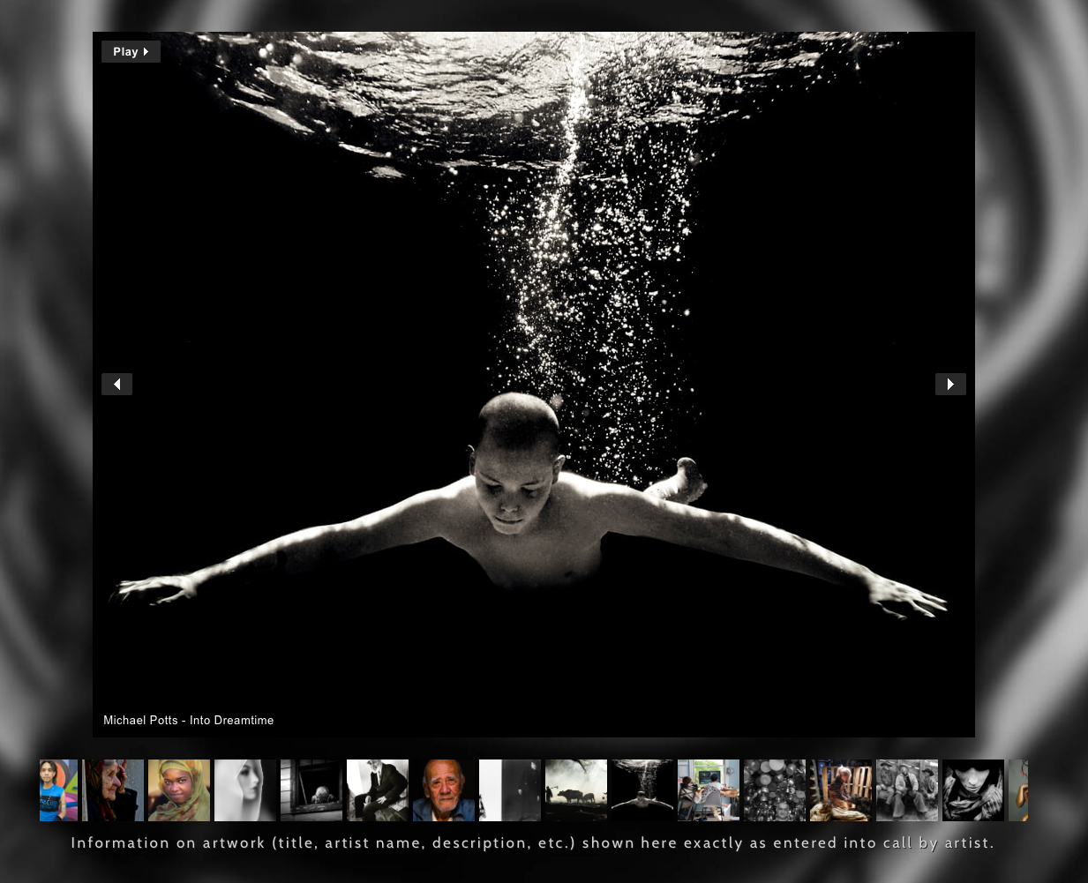
Task: Select the black and white doorway figure thumbnail
Action: click(510, 790)
